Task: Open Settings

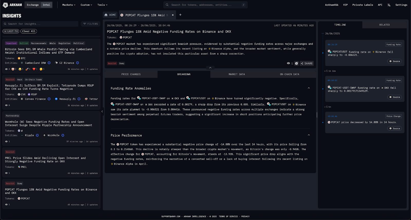Action: click(x=401, y=5)
